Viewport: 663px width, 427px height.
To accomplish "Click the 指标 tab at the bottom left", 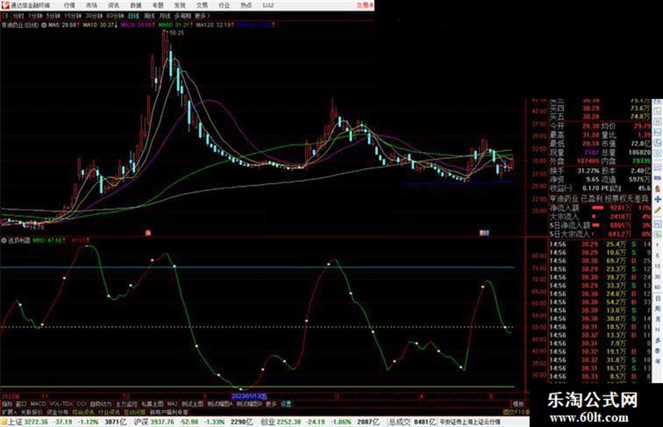I will click(x=7, y=404).
